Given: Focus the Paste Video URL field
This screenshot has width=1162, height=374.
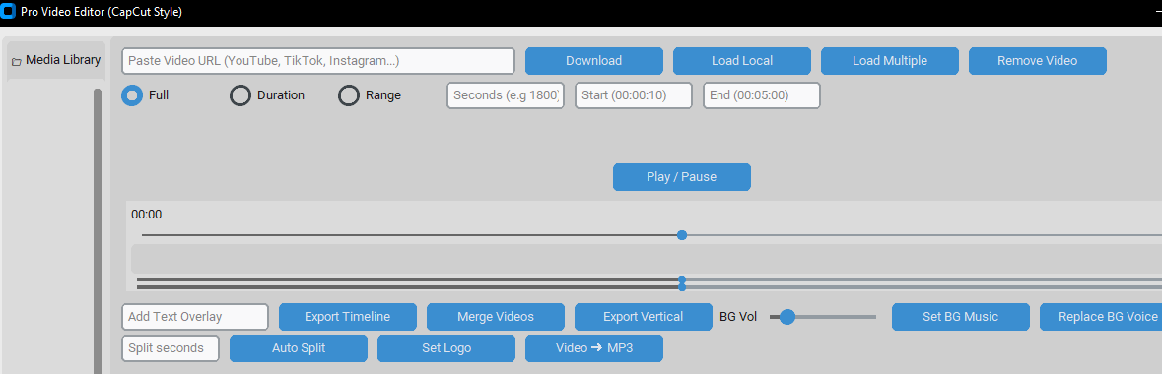Looking at the screenshot, I should [318, 61].
